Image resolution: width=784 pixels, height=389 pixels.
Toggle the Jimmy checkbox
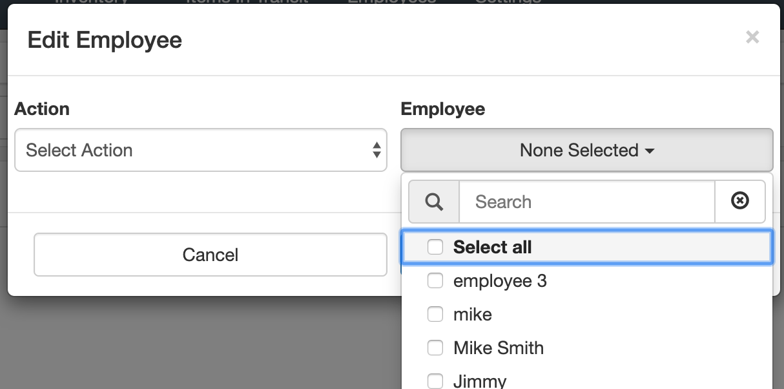435,381
